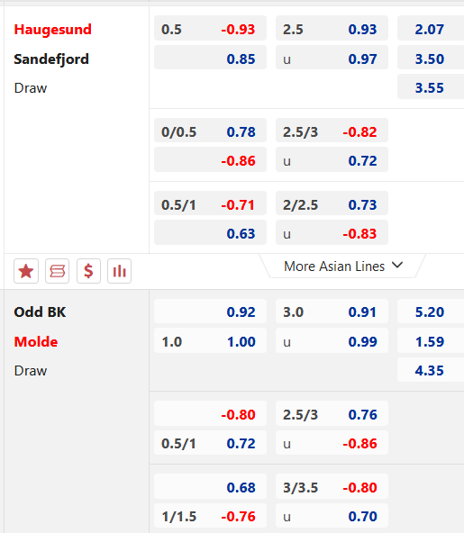Bet Molde win at 1.59
The image size is (464, 533).
[431, 340]
